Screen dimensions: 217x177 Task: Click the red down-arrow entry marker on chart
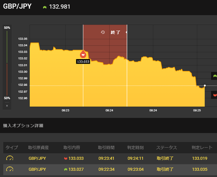(83, 54)
